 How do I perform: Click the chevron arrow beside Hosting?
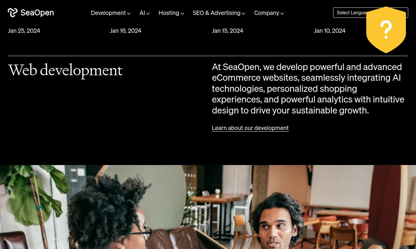point(182,13)
